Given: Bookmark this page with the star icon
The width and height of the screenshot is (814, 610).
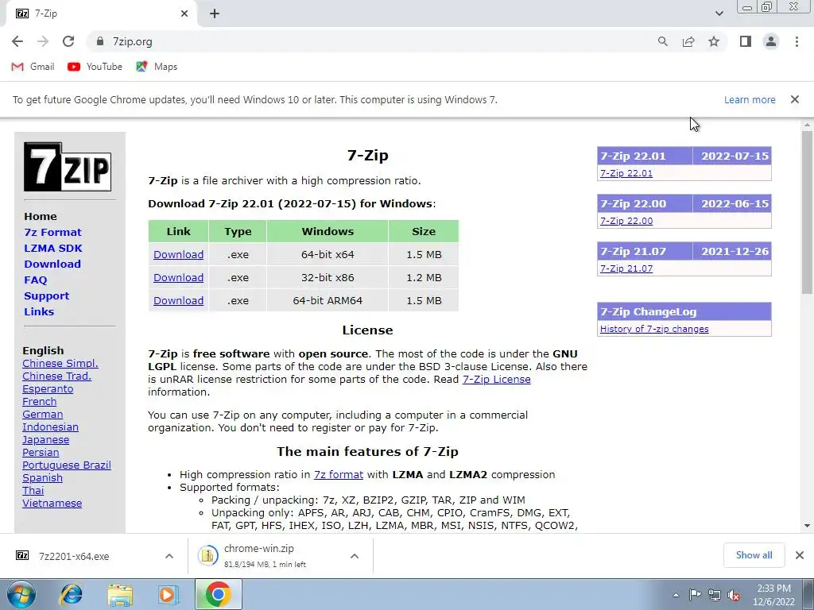Looking at the screenshot, I should coord(714,41).
